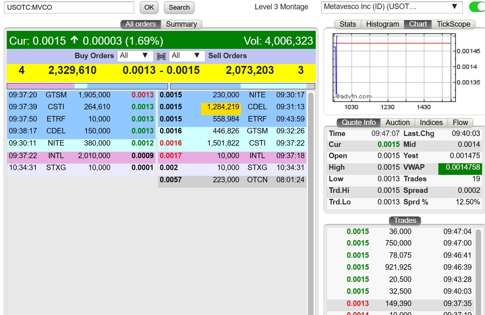Switch to the Summary tab
485x315 pixels.
pos(181,24)
